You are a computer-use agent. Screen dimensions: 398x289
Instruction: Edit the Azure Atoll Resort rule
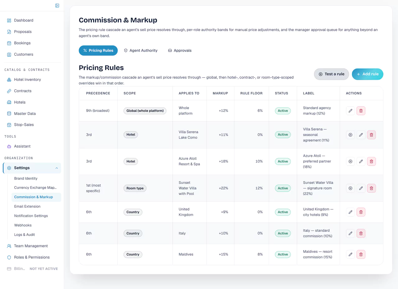tap(361, 161)
